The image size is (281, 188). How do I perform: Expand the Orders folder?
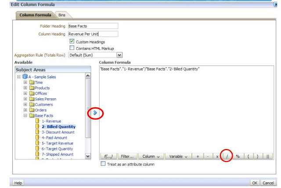click(25, 110)
